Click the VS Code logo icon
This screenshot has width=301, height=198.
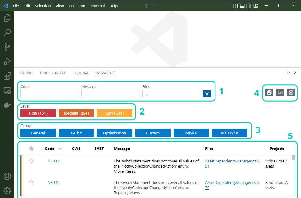pos(5,6)
